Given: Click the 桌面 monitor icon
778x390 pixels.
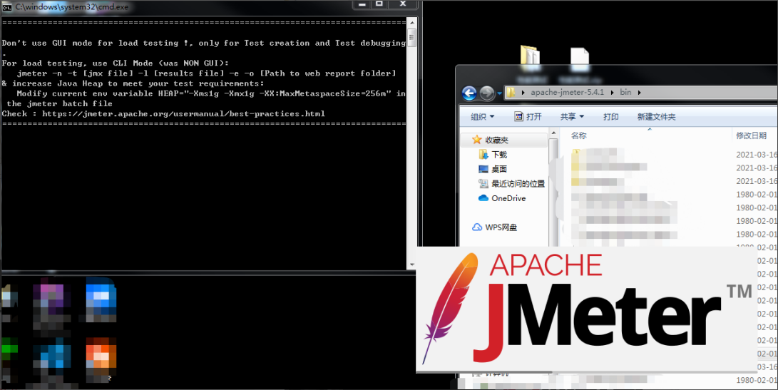Looking at the screenshot, I should click(483, 169).
